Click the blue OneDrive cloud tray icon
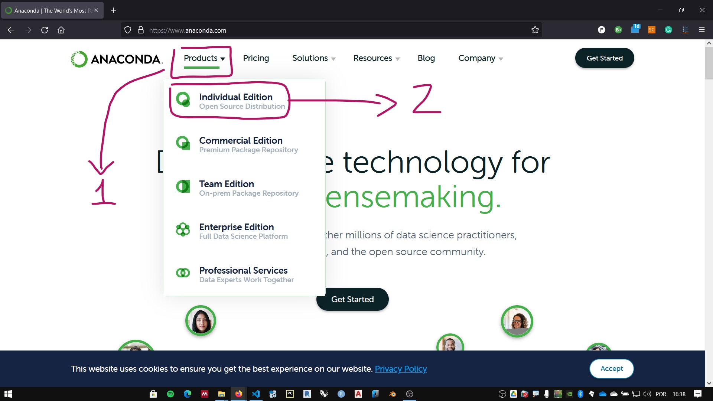The width and height of the screenshot is (713, 401). (603, 394)
